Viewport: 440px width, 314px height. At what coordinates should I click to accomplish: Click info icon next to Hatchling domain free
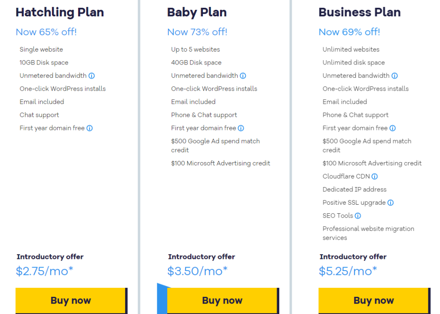pos(89,128)
